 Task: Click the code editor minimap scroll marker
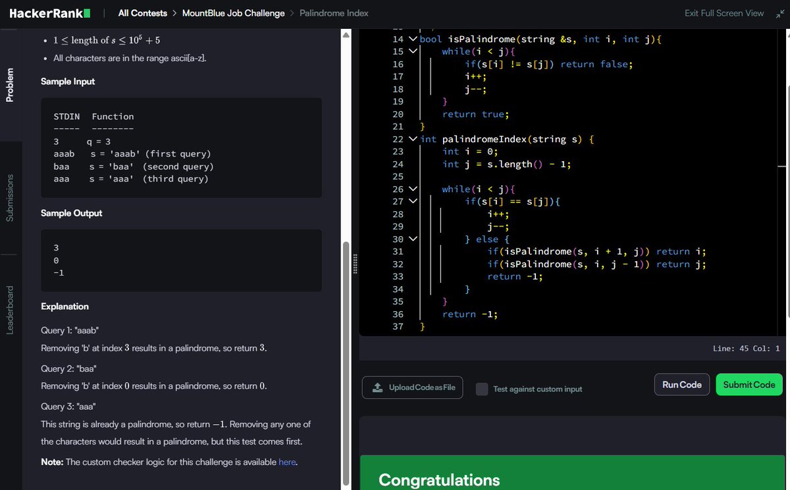pos(781,167)
